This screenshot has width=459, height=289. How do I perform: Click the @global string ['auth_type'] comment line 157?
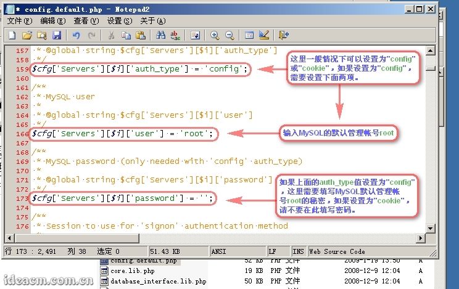(x=161, y=51)
